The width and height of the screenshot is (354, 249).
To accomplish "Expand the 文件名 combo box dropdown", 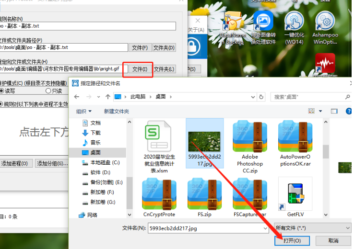I will pos(265,228).
